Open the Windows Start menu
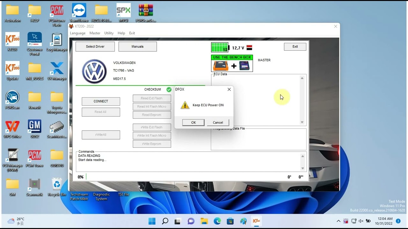The image size is (408, 229). [152, 221]
